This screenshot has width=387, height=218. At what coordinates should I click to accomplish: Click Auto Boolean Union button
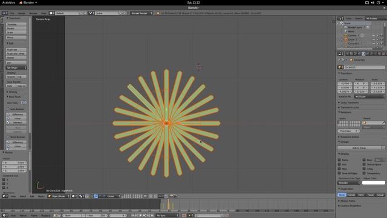(16, 119)
